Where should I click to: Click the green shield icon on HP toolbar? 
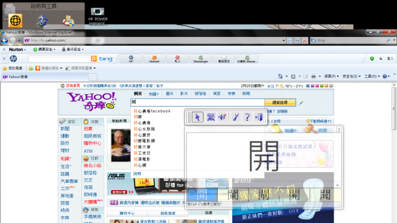click(372, 59)
